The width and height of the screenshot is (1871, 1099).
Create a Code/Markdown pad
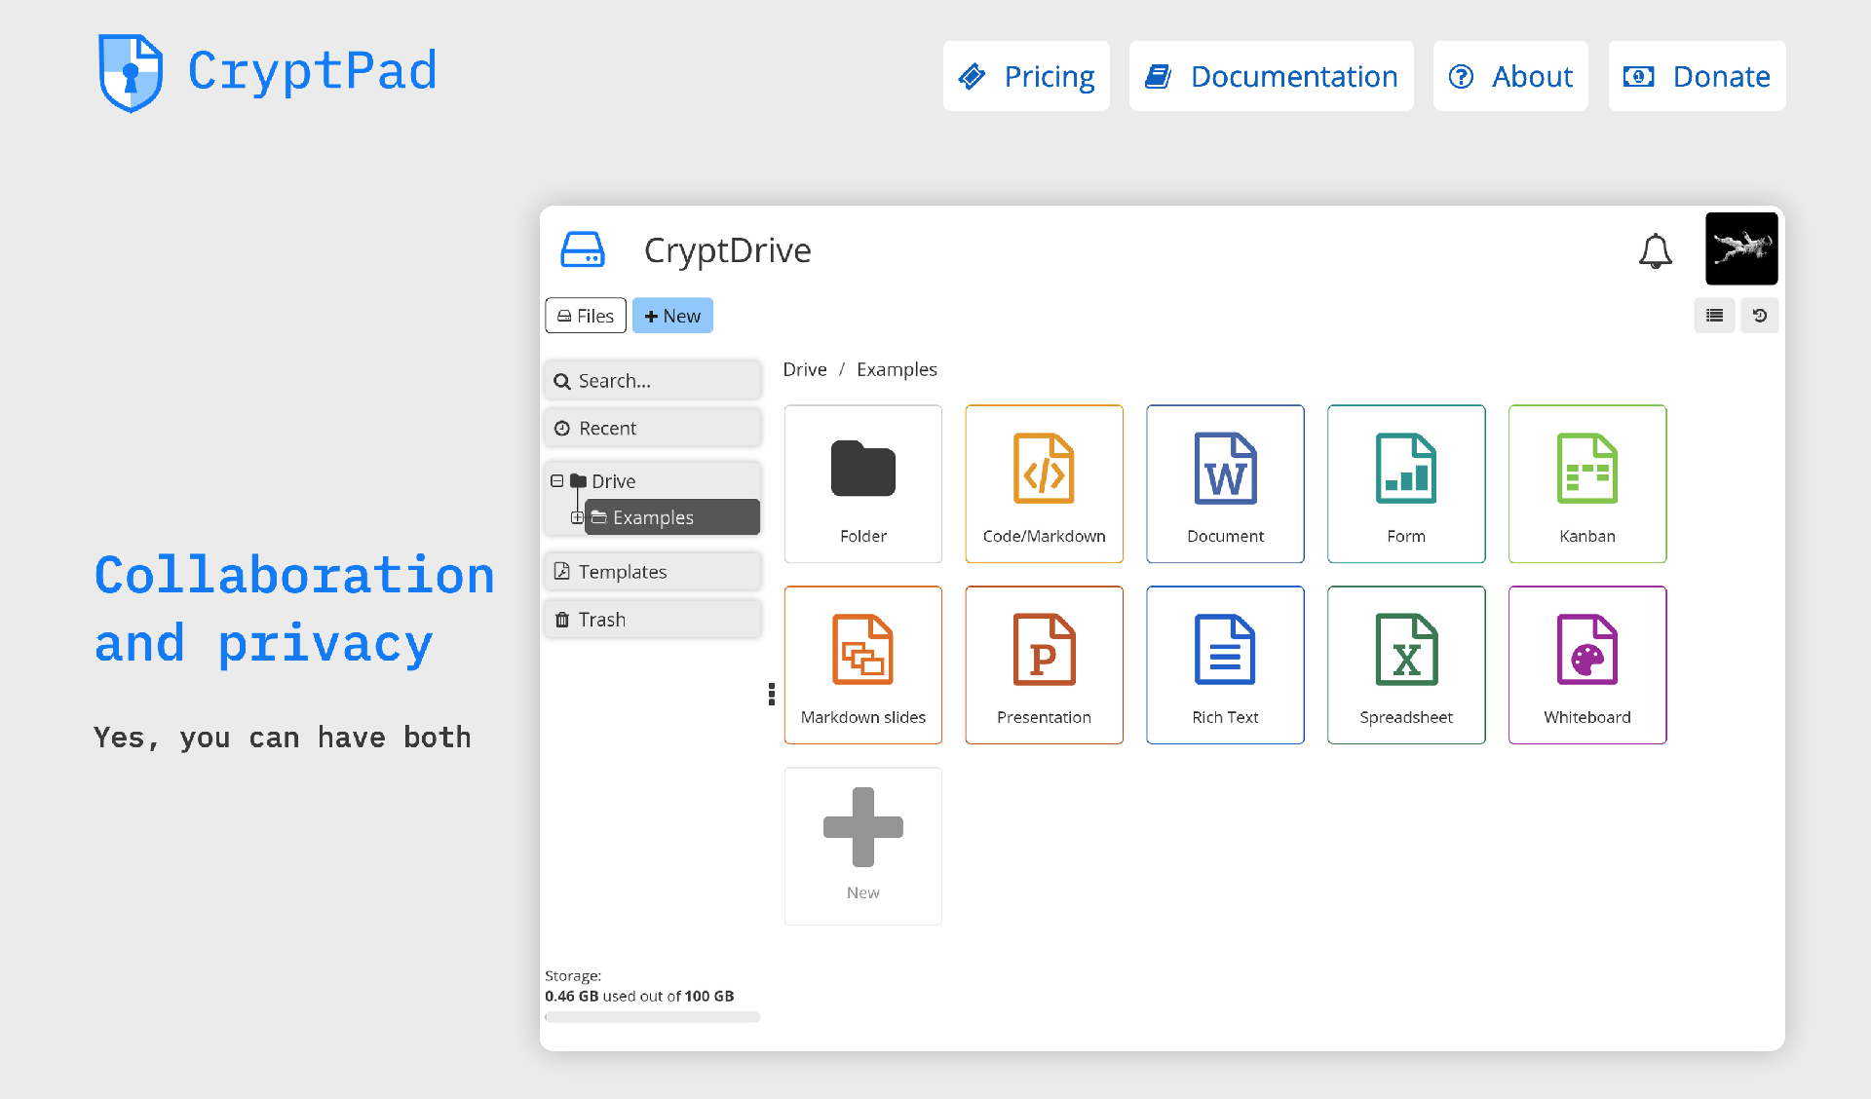[x=1045, y=484]
